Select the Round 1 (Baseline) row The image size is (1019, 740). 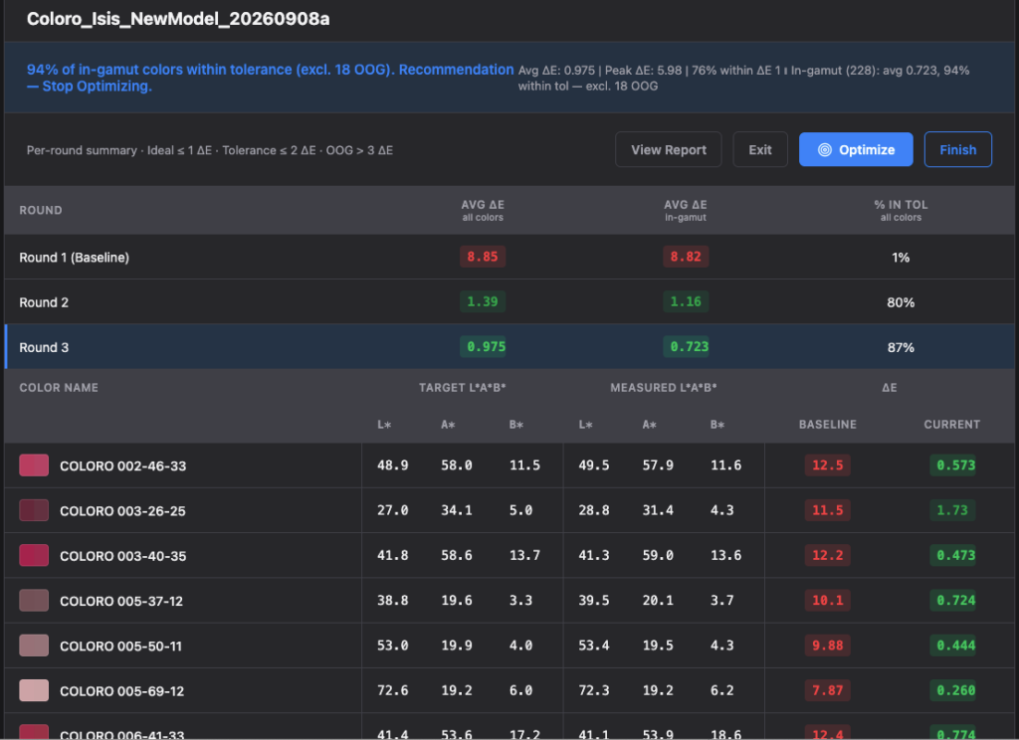click(x=509, y=258)
